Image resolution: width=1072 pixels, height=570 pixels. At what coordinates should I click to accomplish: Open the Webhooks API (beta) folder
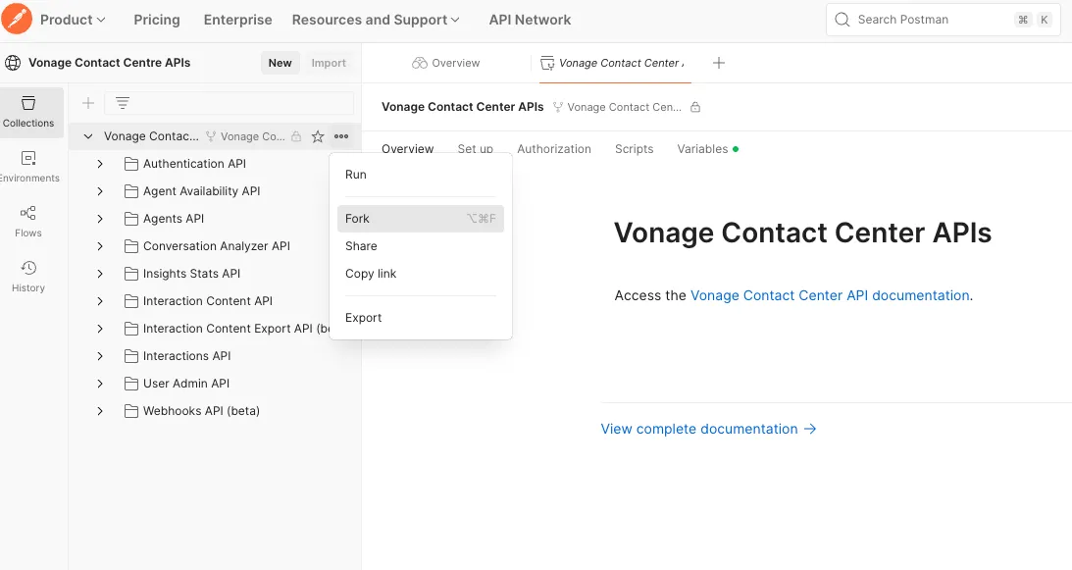201,411
